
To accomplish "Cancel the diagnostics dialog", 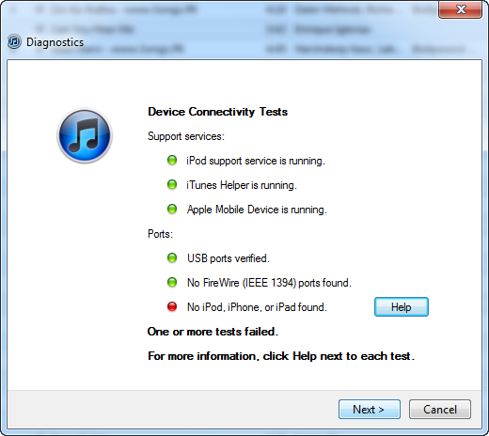I will pyautogui.click(x=440, y=409).
